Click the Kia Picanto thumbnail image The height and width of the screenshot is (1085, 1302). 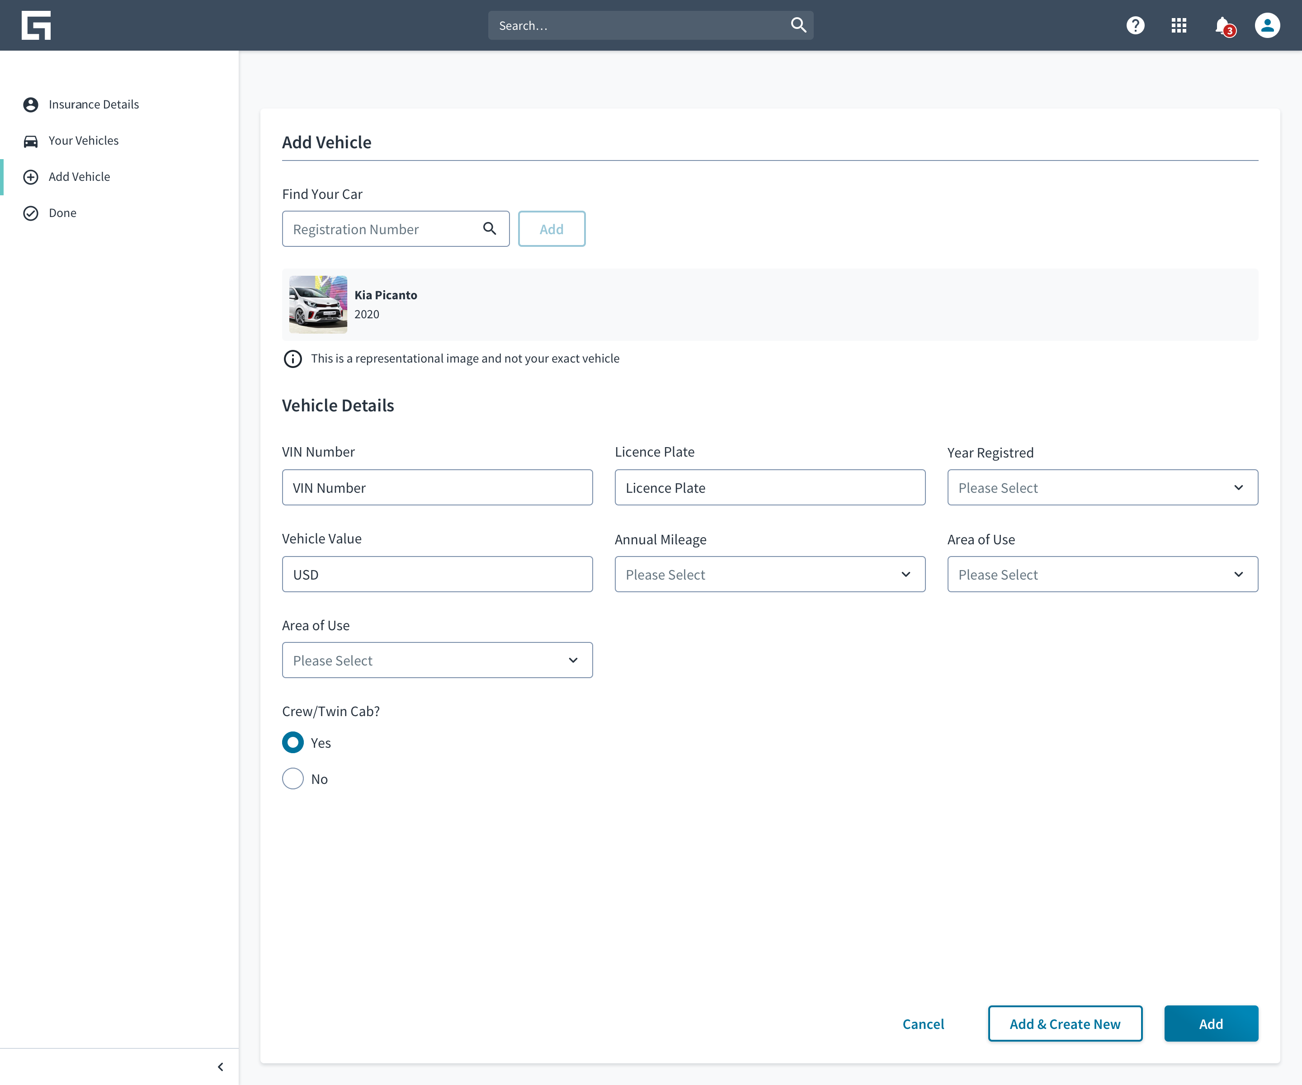[x=318, y=304]
